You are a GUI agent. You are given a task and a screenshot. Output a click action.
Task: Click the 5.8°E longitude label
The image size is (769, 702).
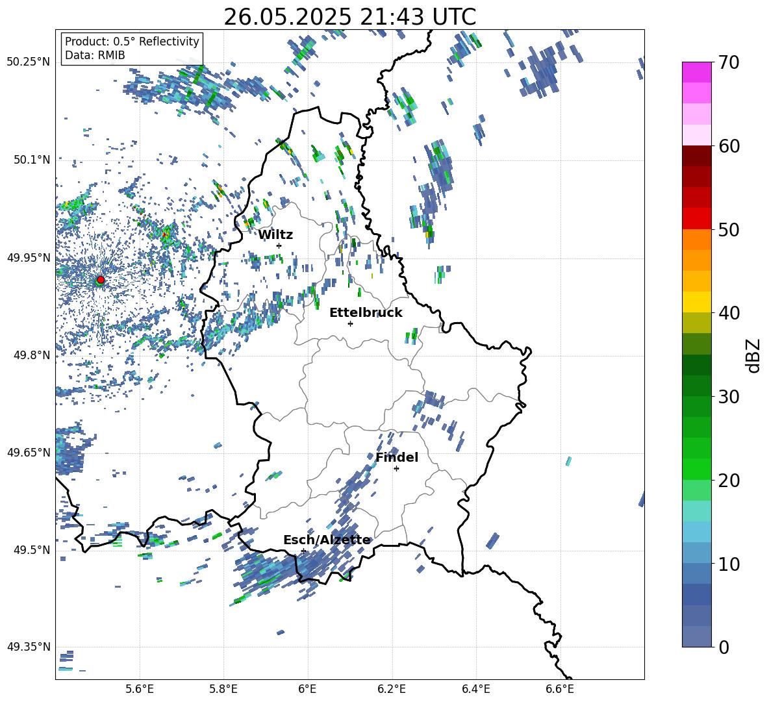223,689
